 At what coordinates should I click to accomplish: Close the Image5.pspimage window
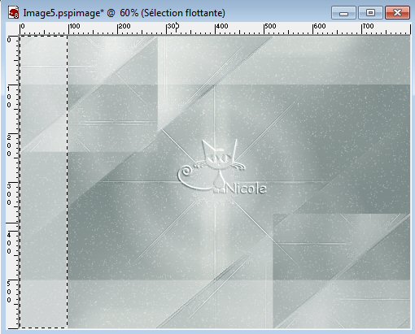click(x=397, y=13)
